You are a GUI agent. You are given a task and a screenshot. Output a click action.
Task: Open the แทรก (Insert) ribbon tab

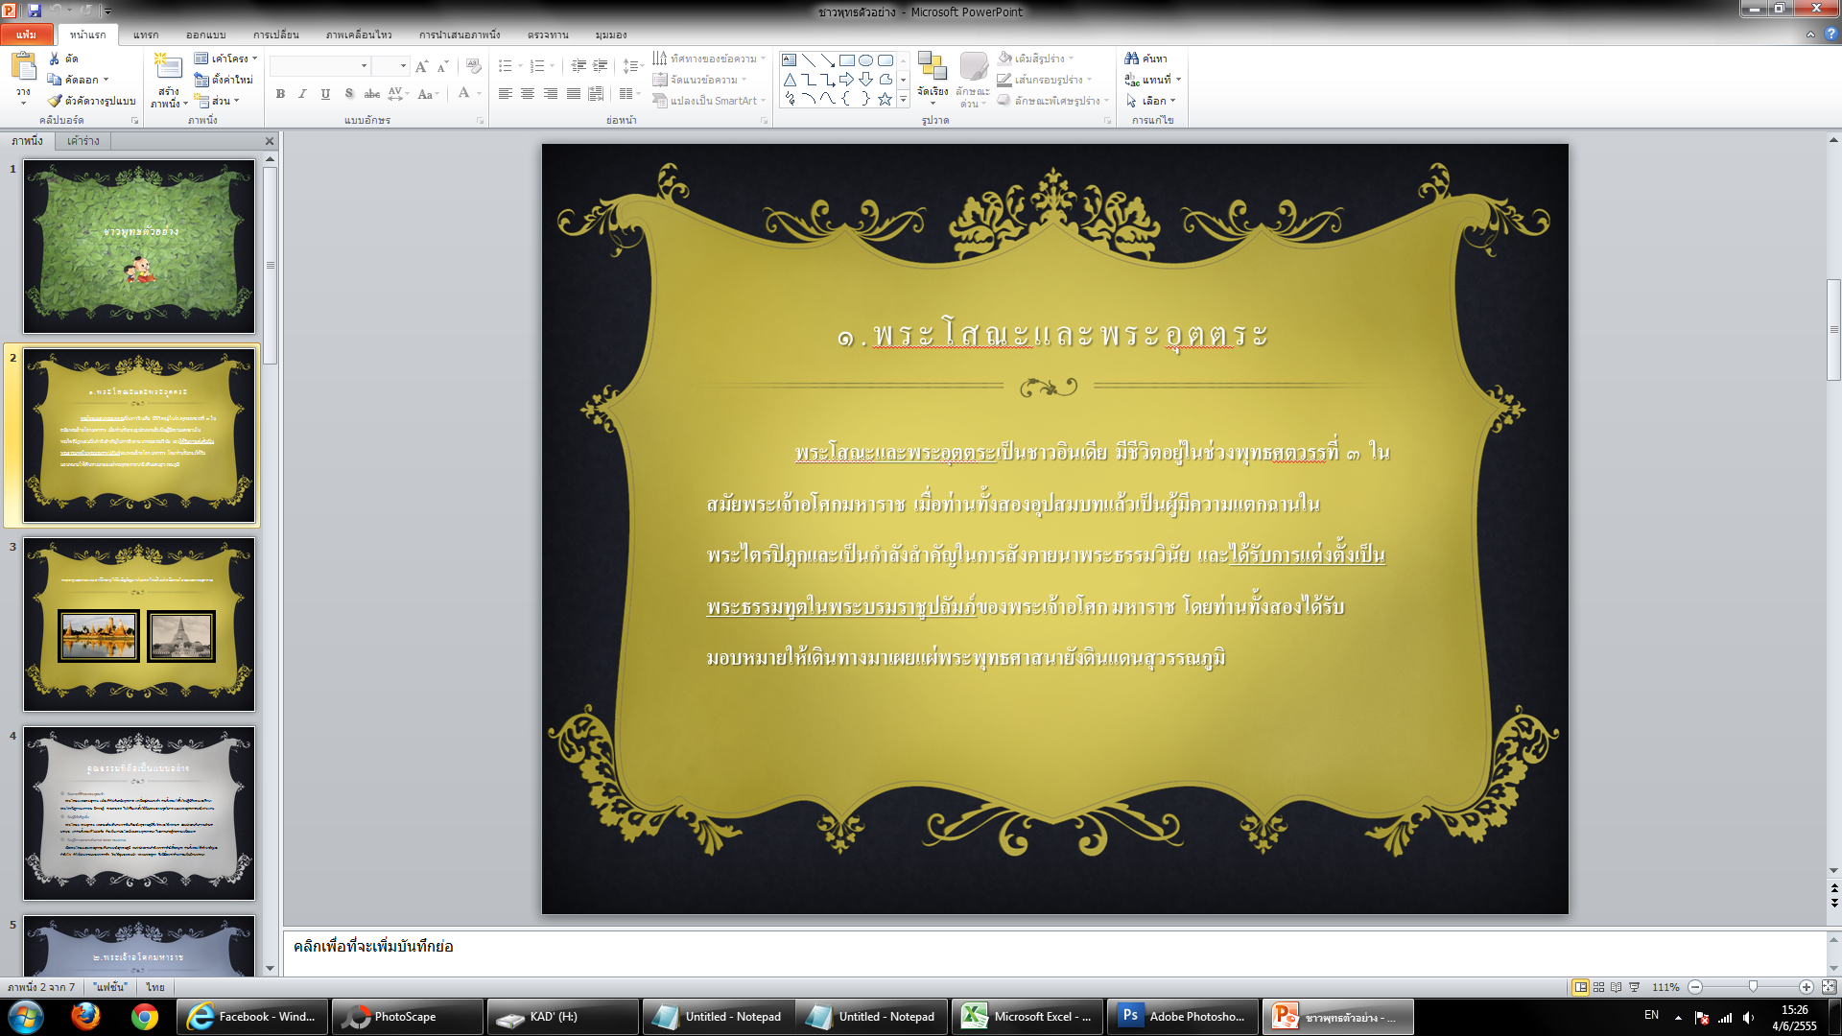click(146, 35)
